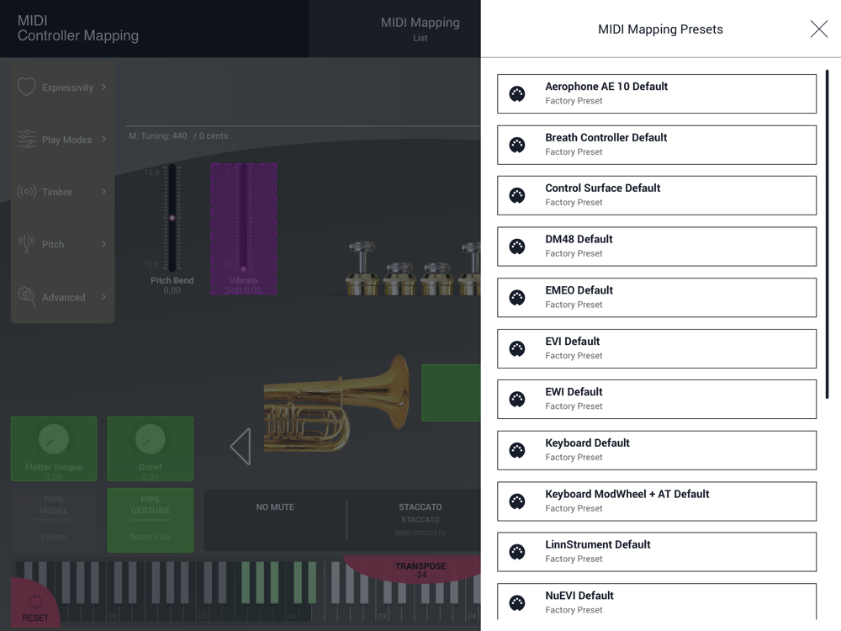Load the LinnStrument Default preset

[656, 552]
